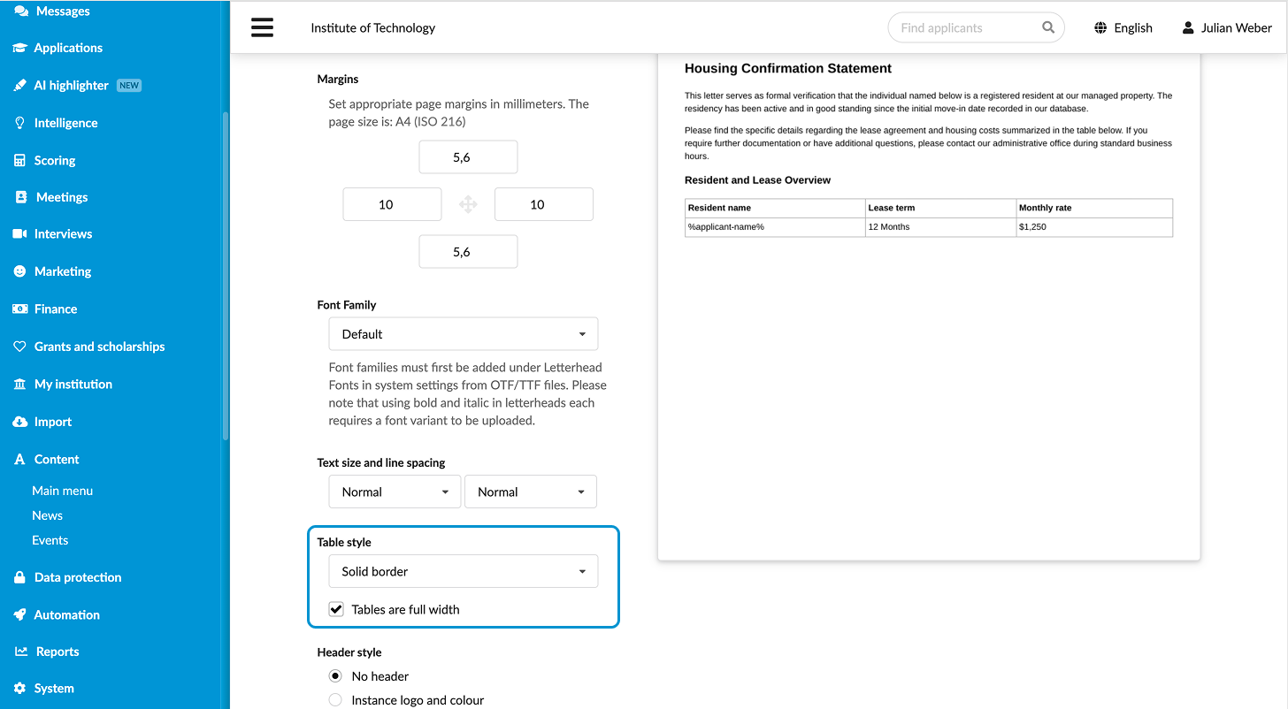Click the bottom margin field
The image size is (1288, 709).
tap(468, 252)
